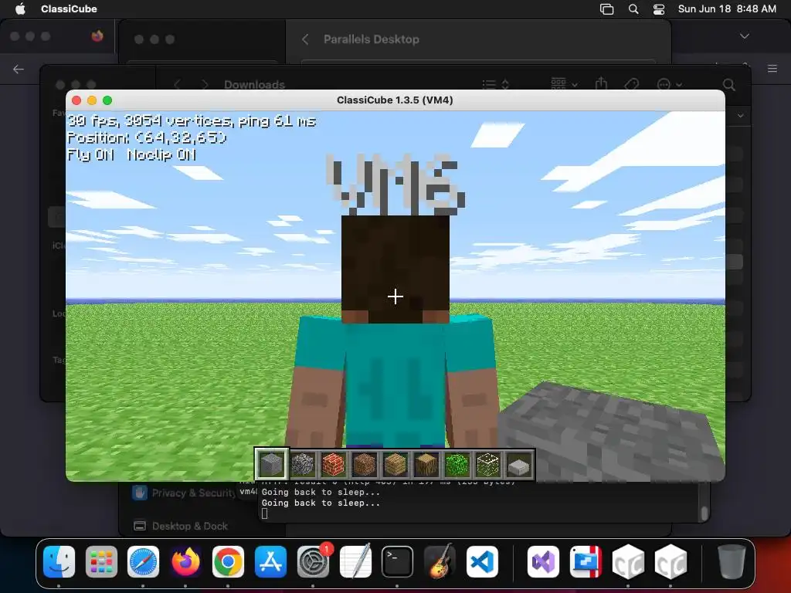The height and width of the screenshot is (593, 791).
Task: Open Terminal from the Dock
Action: (397, 561)
